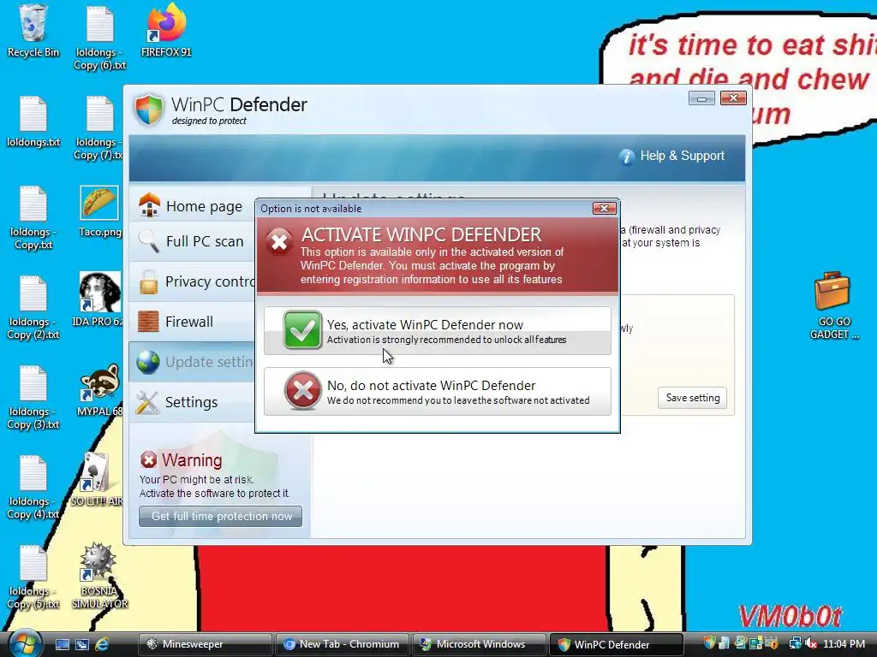877x657 pixels.
Task: Click the red error icon in activation header
Action: click(279, 242)
